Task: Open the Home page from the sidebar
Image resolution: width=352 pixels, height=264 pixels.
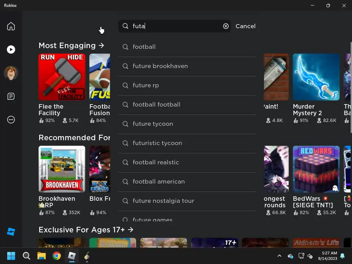Action: (11, 26)
